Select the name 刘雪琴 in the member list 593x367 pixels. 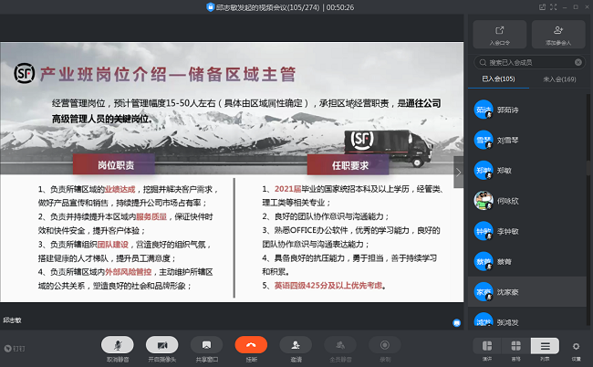[507, 141]
